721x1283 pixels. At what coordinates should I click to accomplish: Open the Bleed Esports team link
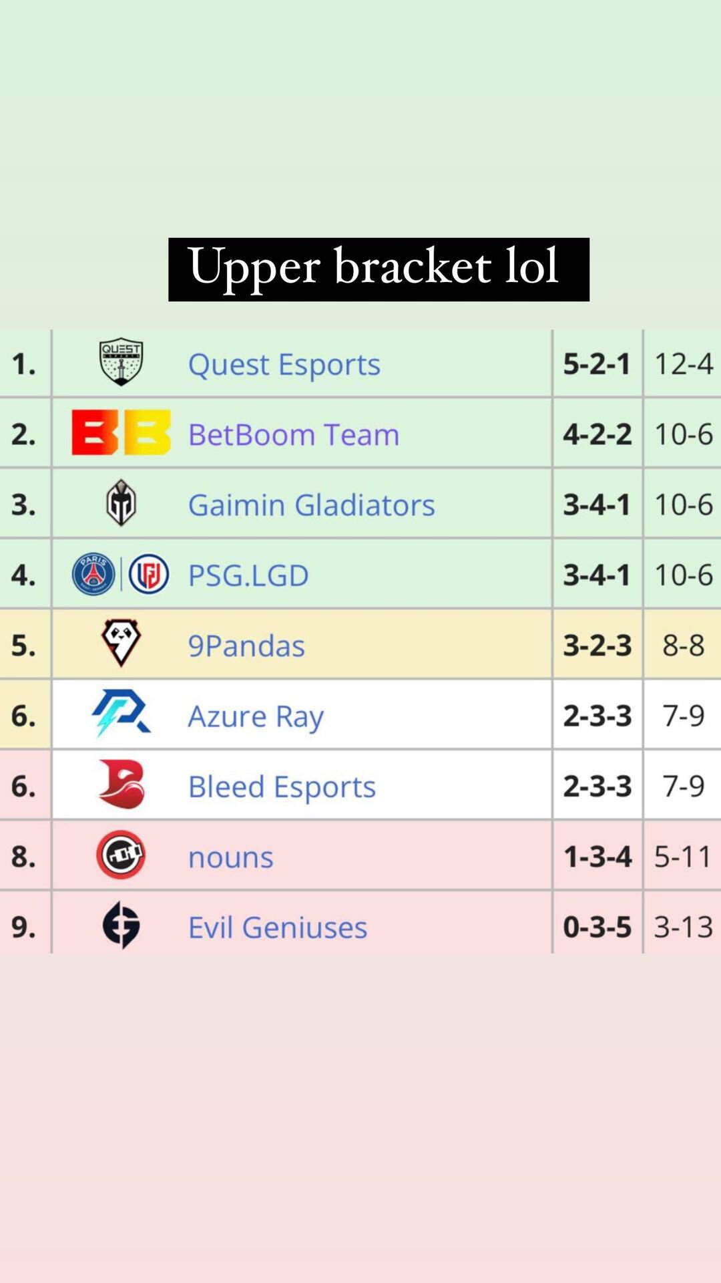click(282, 787)
